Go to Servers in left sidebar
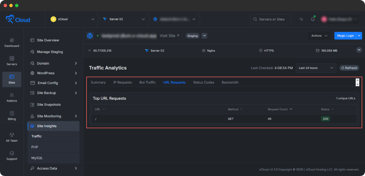This screenshot has width=365, height=176. coord(12,58)
